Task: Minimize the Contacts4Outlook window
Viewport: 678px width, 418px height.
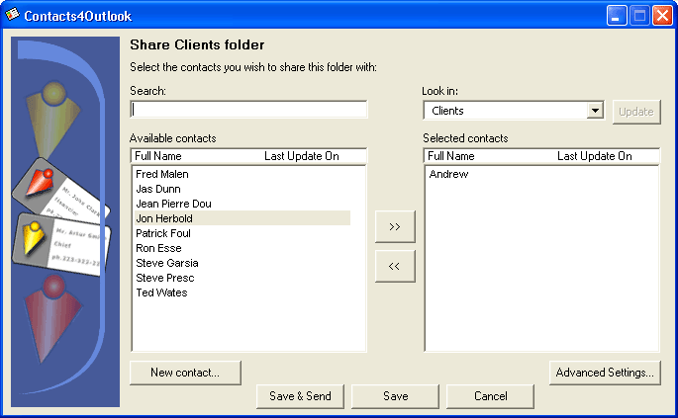Action: (x=617, y=16)
